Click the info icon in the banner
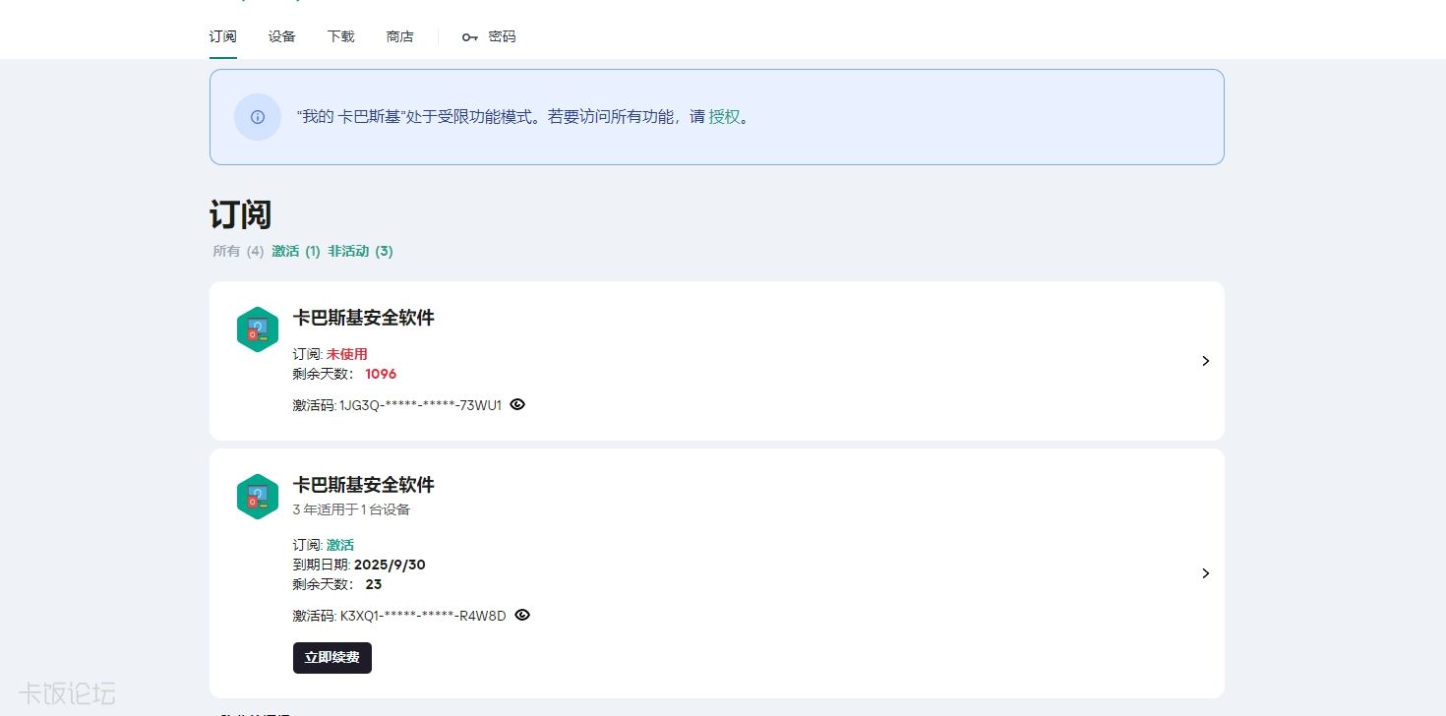This screenshot has height=716, width=1446. pyautogui.click(x=258, y=117)
